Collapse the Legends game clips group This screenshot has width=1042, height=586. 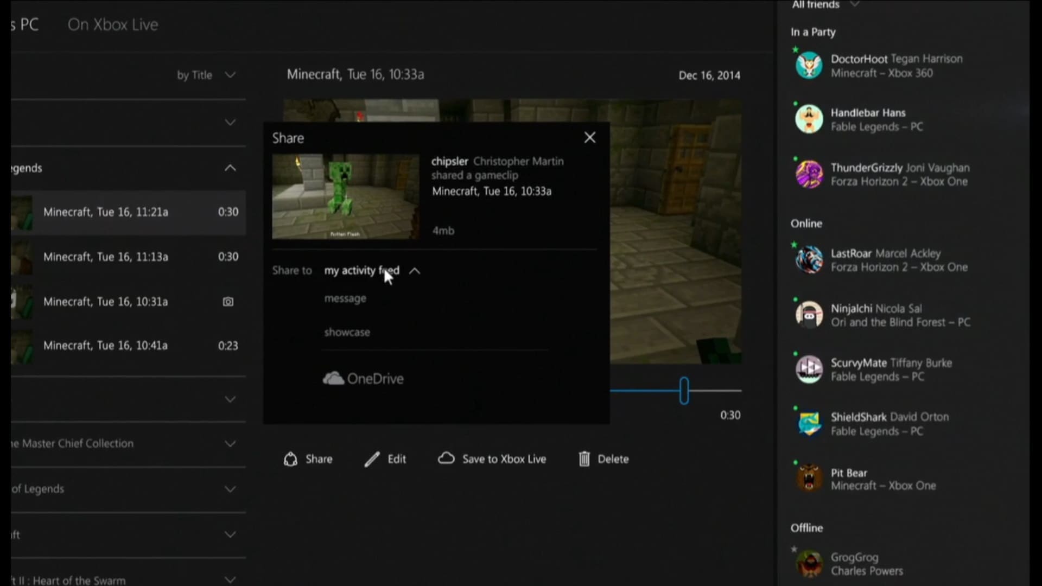[230, 168]
